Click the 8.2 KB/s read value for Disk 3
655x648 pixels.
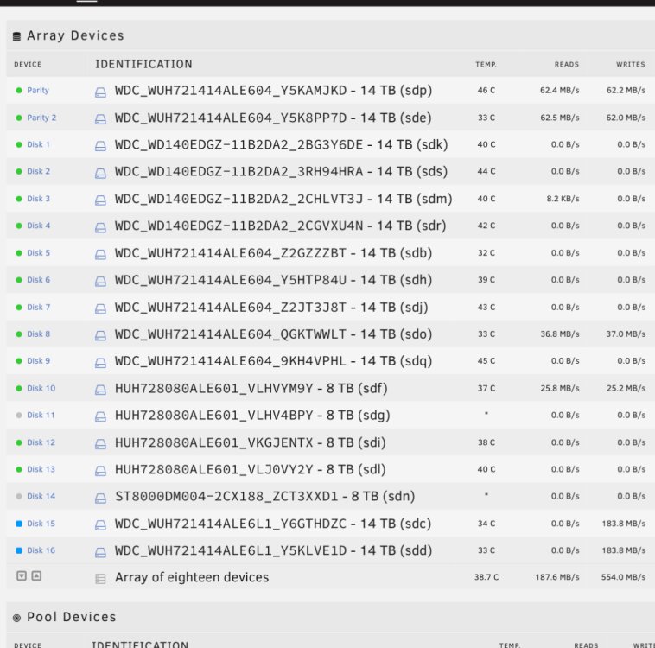tap(563, 199)
